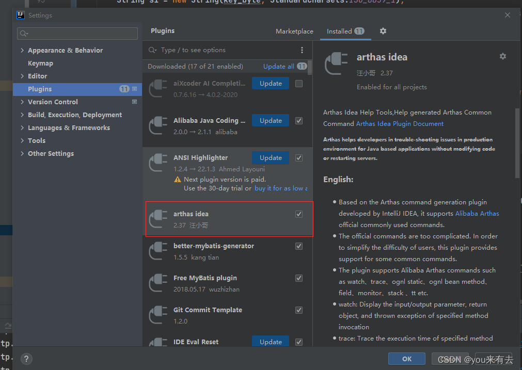Click the project-level icon beside Version Control
The width and height of the screenshot is (522, 370).
click(134, 102)
